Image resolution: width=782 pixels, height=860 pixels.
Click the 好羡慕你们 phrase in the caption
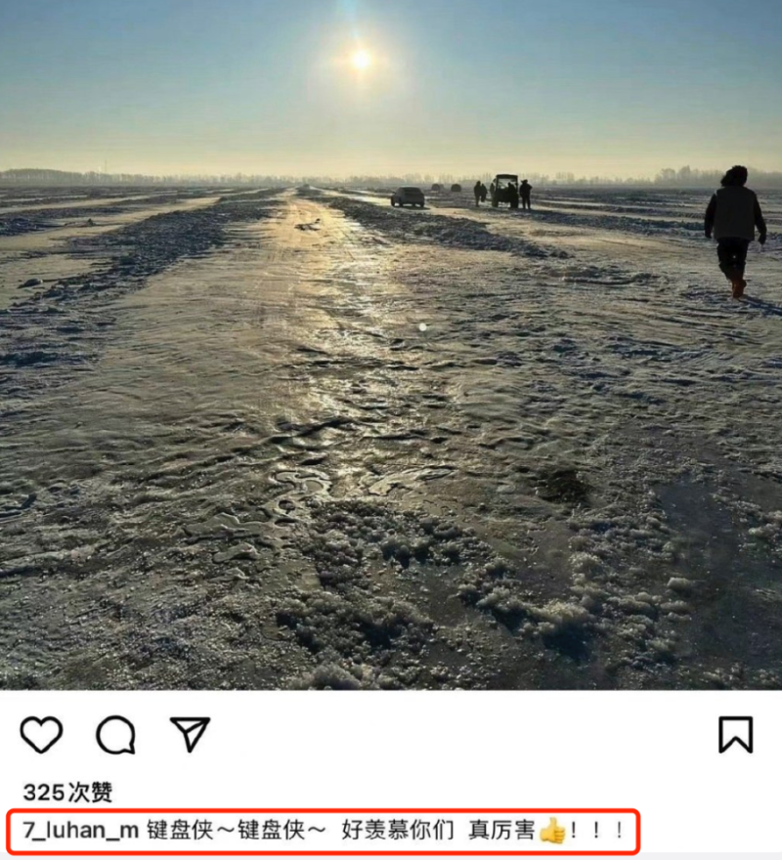(397, 830)
